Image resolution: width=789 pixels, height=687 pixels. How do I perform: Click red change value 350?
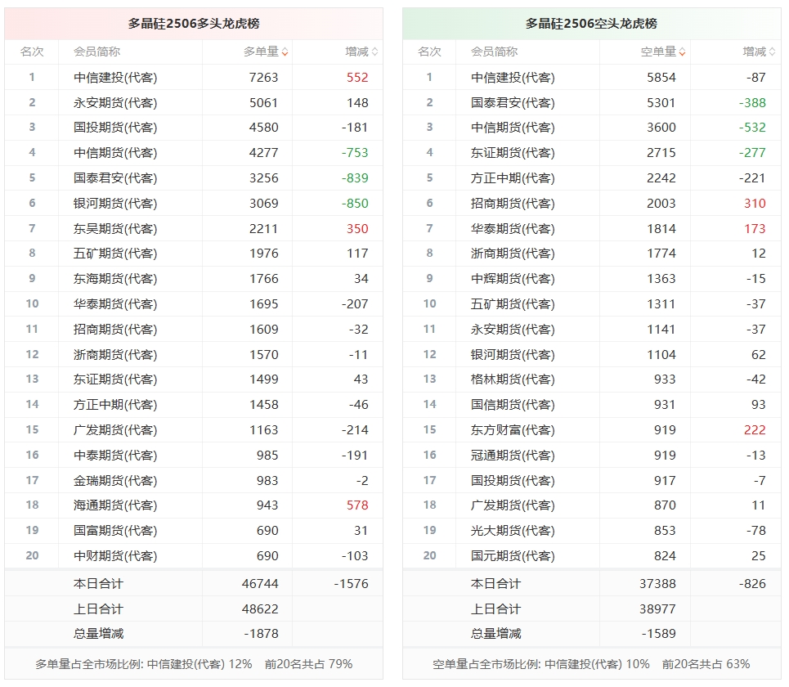coord(357,228)
